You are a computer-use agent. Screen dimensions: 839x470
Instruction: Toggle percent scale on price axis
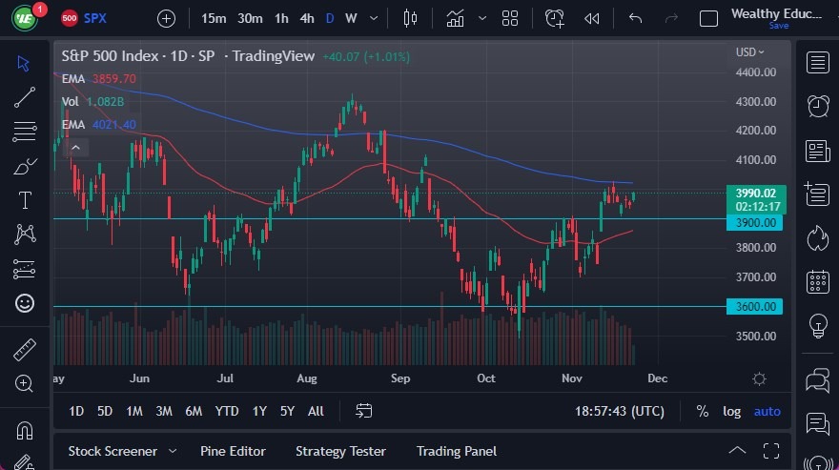click(x=703, y=411)
